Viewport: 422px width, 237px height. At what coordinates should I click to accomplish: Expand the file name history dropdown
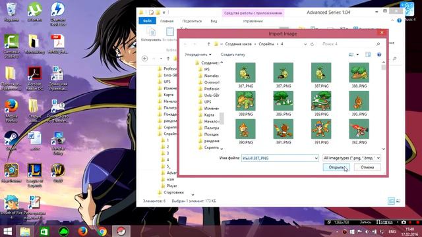click(x=316, y=158)
